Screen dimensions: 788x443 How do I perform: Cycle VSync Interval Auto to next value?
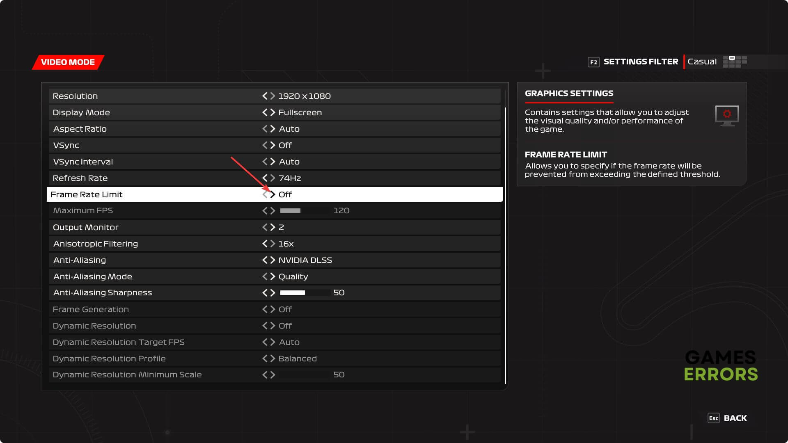pos(273,162)
